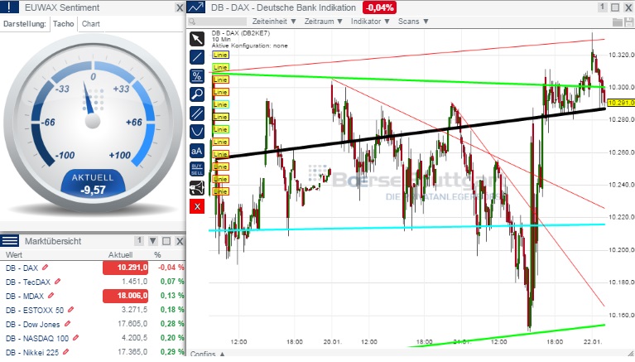Click the exclamation icon of EUWAX Sentiment
635x362 pixels.
click(9, 7)
